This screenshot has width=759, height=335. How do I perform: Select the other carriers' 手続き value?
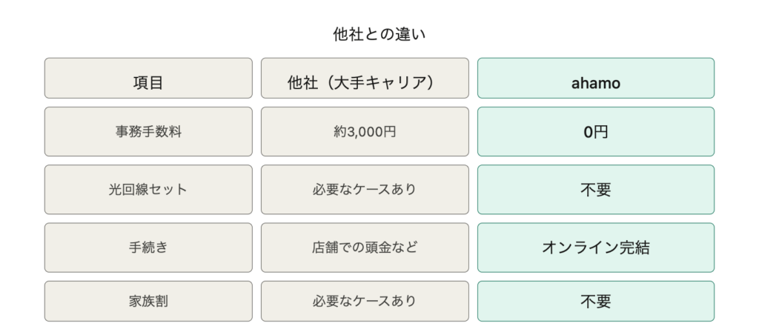tap(364, 248)
